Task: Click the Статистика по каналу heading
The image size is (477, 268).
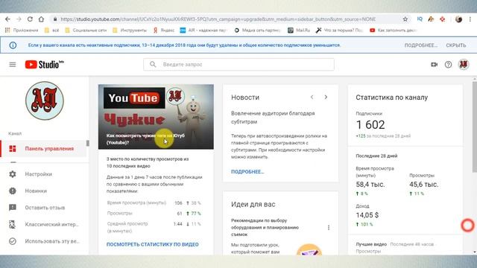Action: (x=392, y=98)
